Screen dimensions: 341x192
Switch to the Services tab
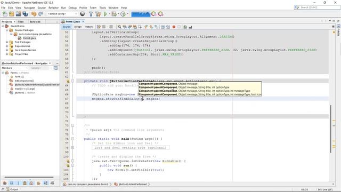click(x=35, y=22)
